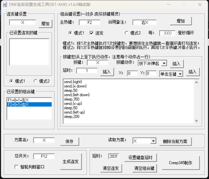Click the 清空组合键 button
Screen dimensions: 209x179
(x=144, y=168)
